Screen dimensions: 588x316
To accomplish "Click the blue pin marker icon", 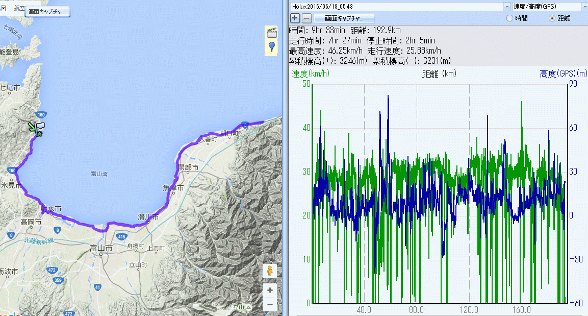I will [271, 47].
